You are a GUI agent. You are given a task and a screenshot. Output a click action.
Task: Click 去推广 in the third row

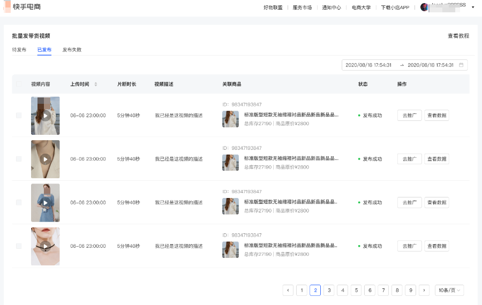(410, 203)
